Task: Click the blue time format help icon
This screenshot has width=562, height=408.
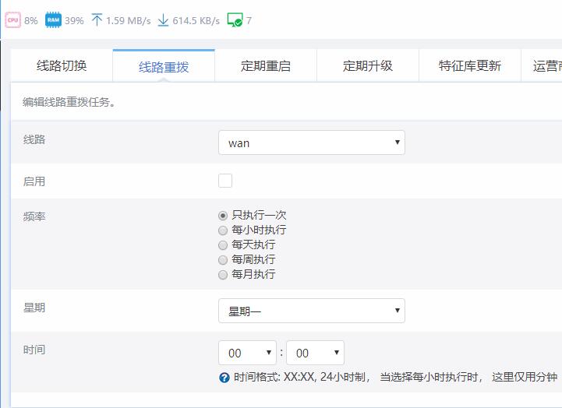Action: [224, 377]
